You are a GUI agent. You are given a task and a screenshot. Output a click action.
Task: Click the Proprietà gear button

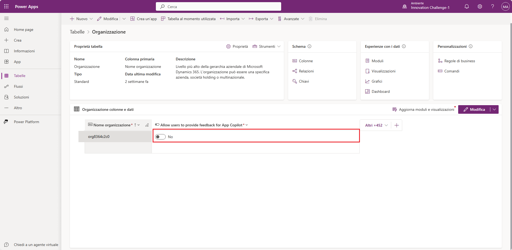[x=237, y=46]
